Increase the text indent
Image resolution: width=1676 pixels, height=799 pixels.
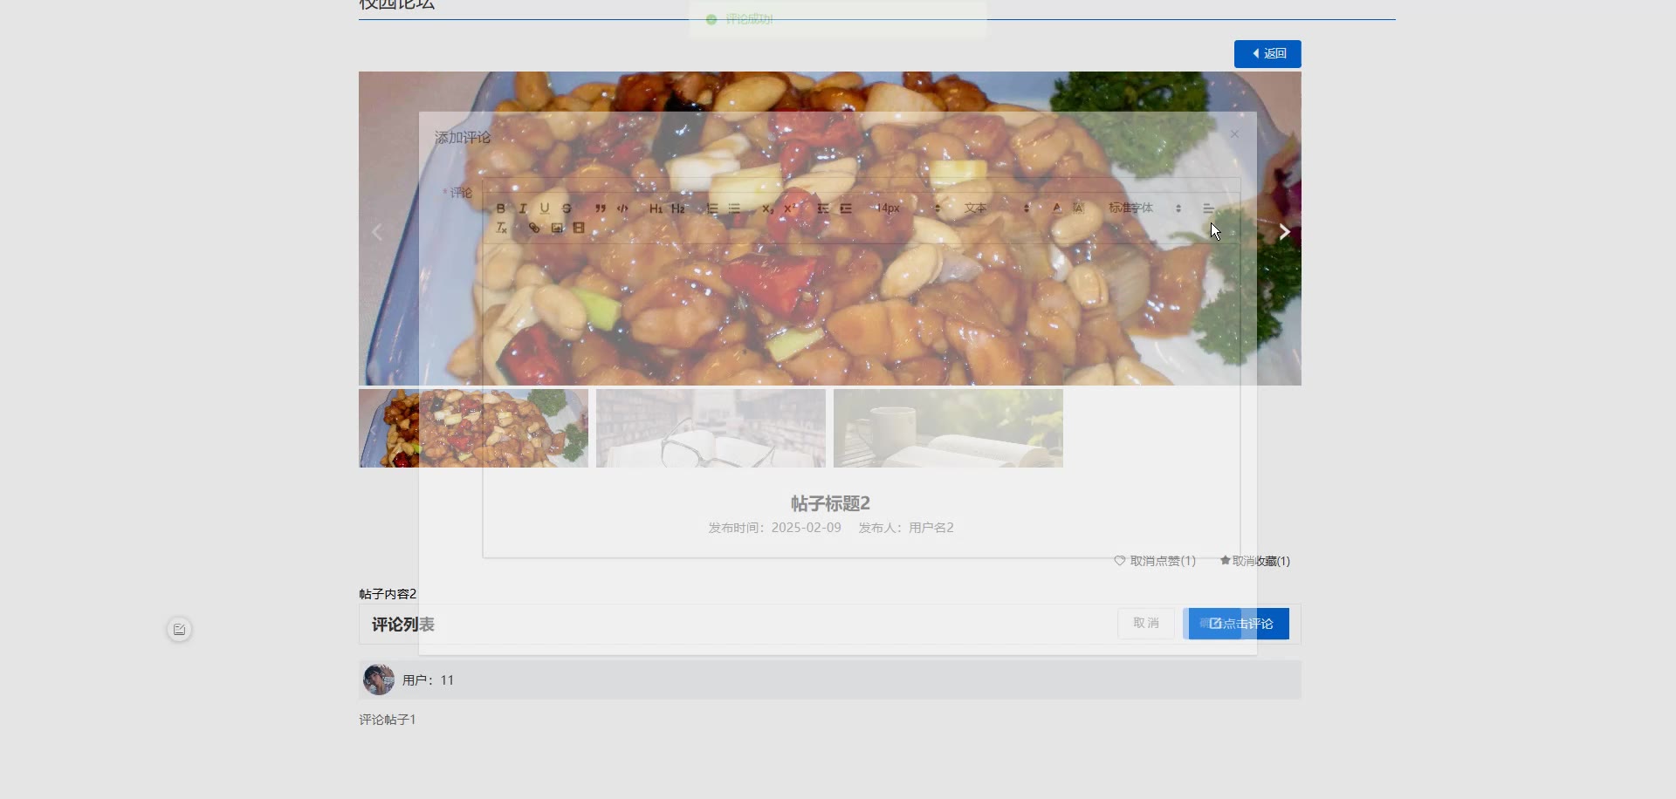pyautogui.click(x=846, y=208)
